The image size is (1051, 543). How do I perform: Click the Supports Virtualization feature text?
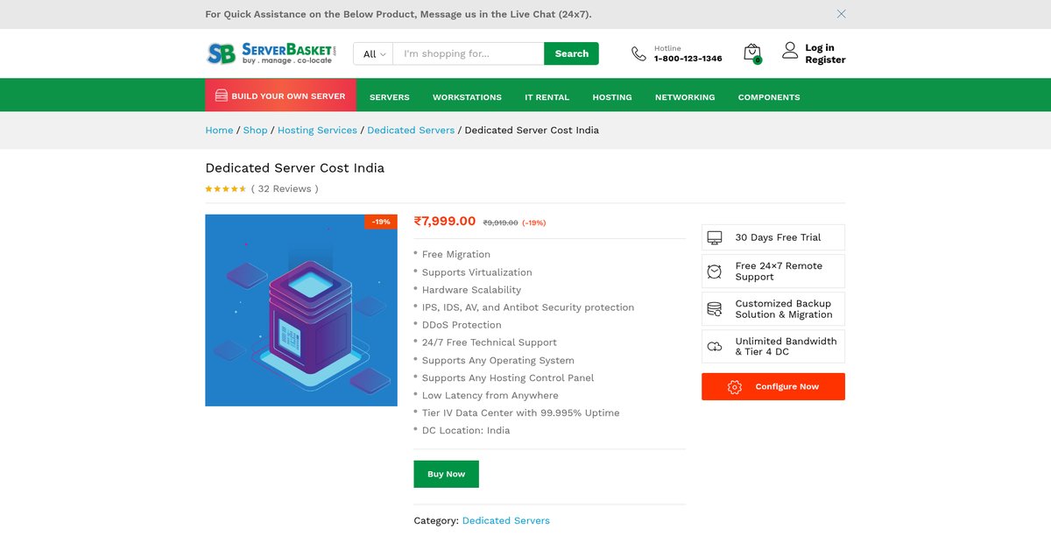477,272
